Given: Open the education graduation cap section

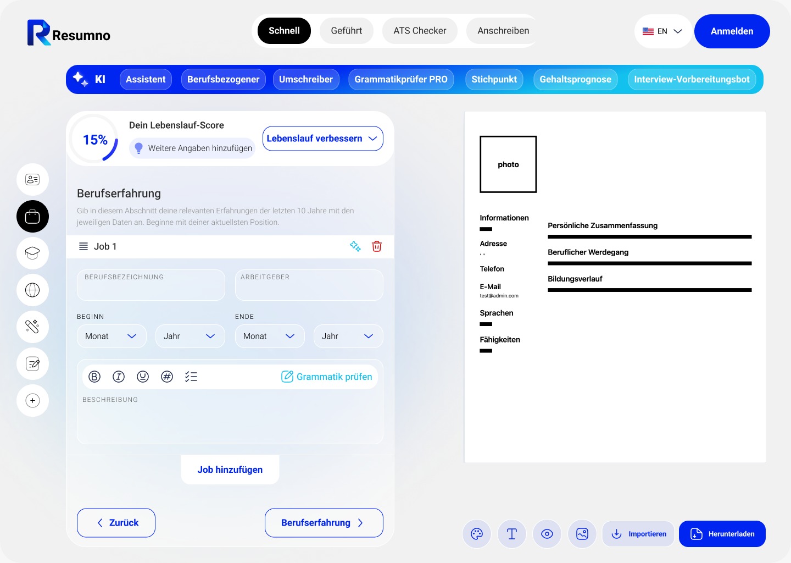Looking at the screenshot, I should [x=32, y=253].
